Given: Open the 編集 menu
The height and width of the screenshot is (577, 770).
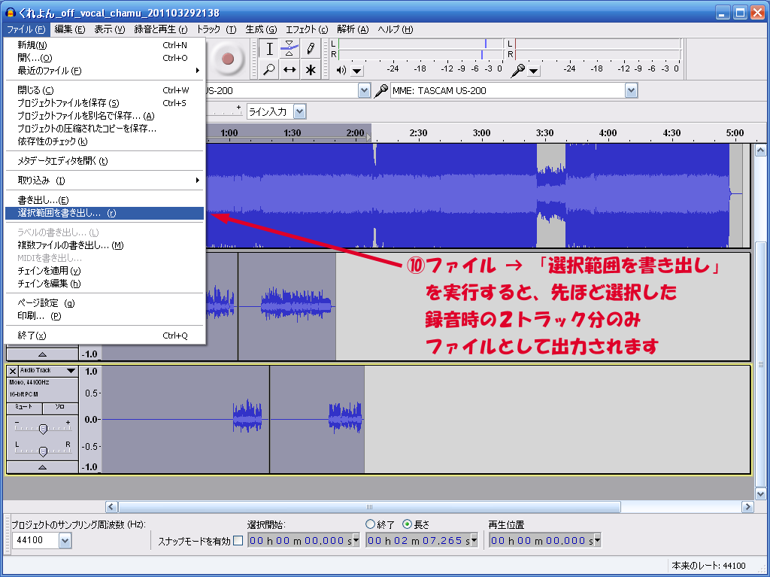Looking at the screenshot, I should coord(69,29).
